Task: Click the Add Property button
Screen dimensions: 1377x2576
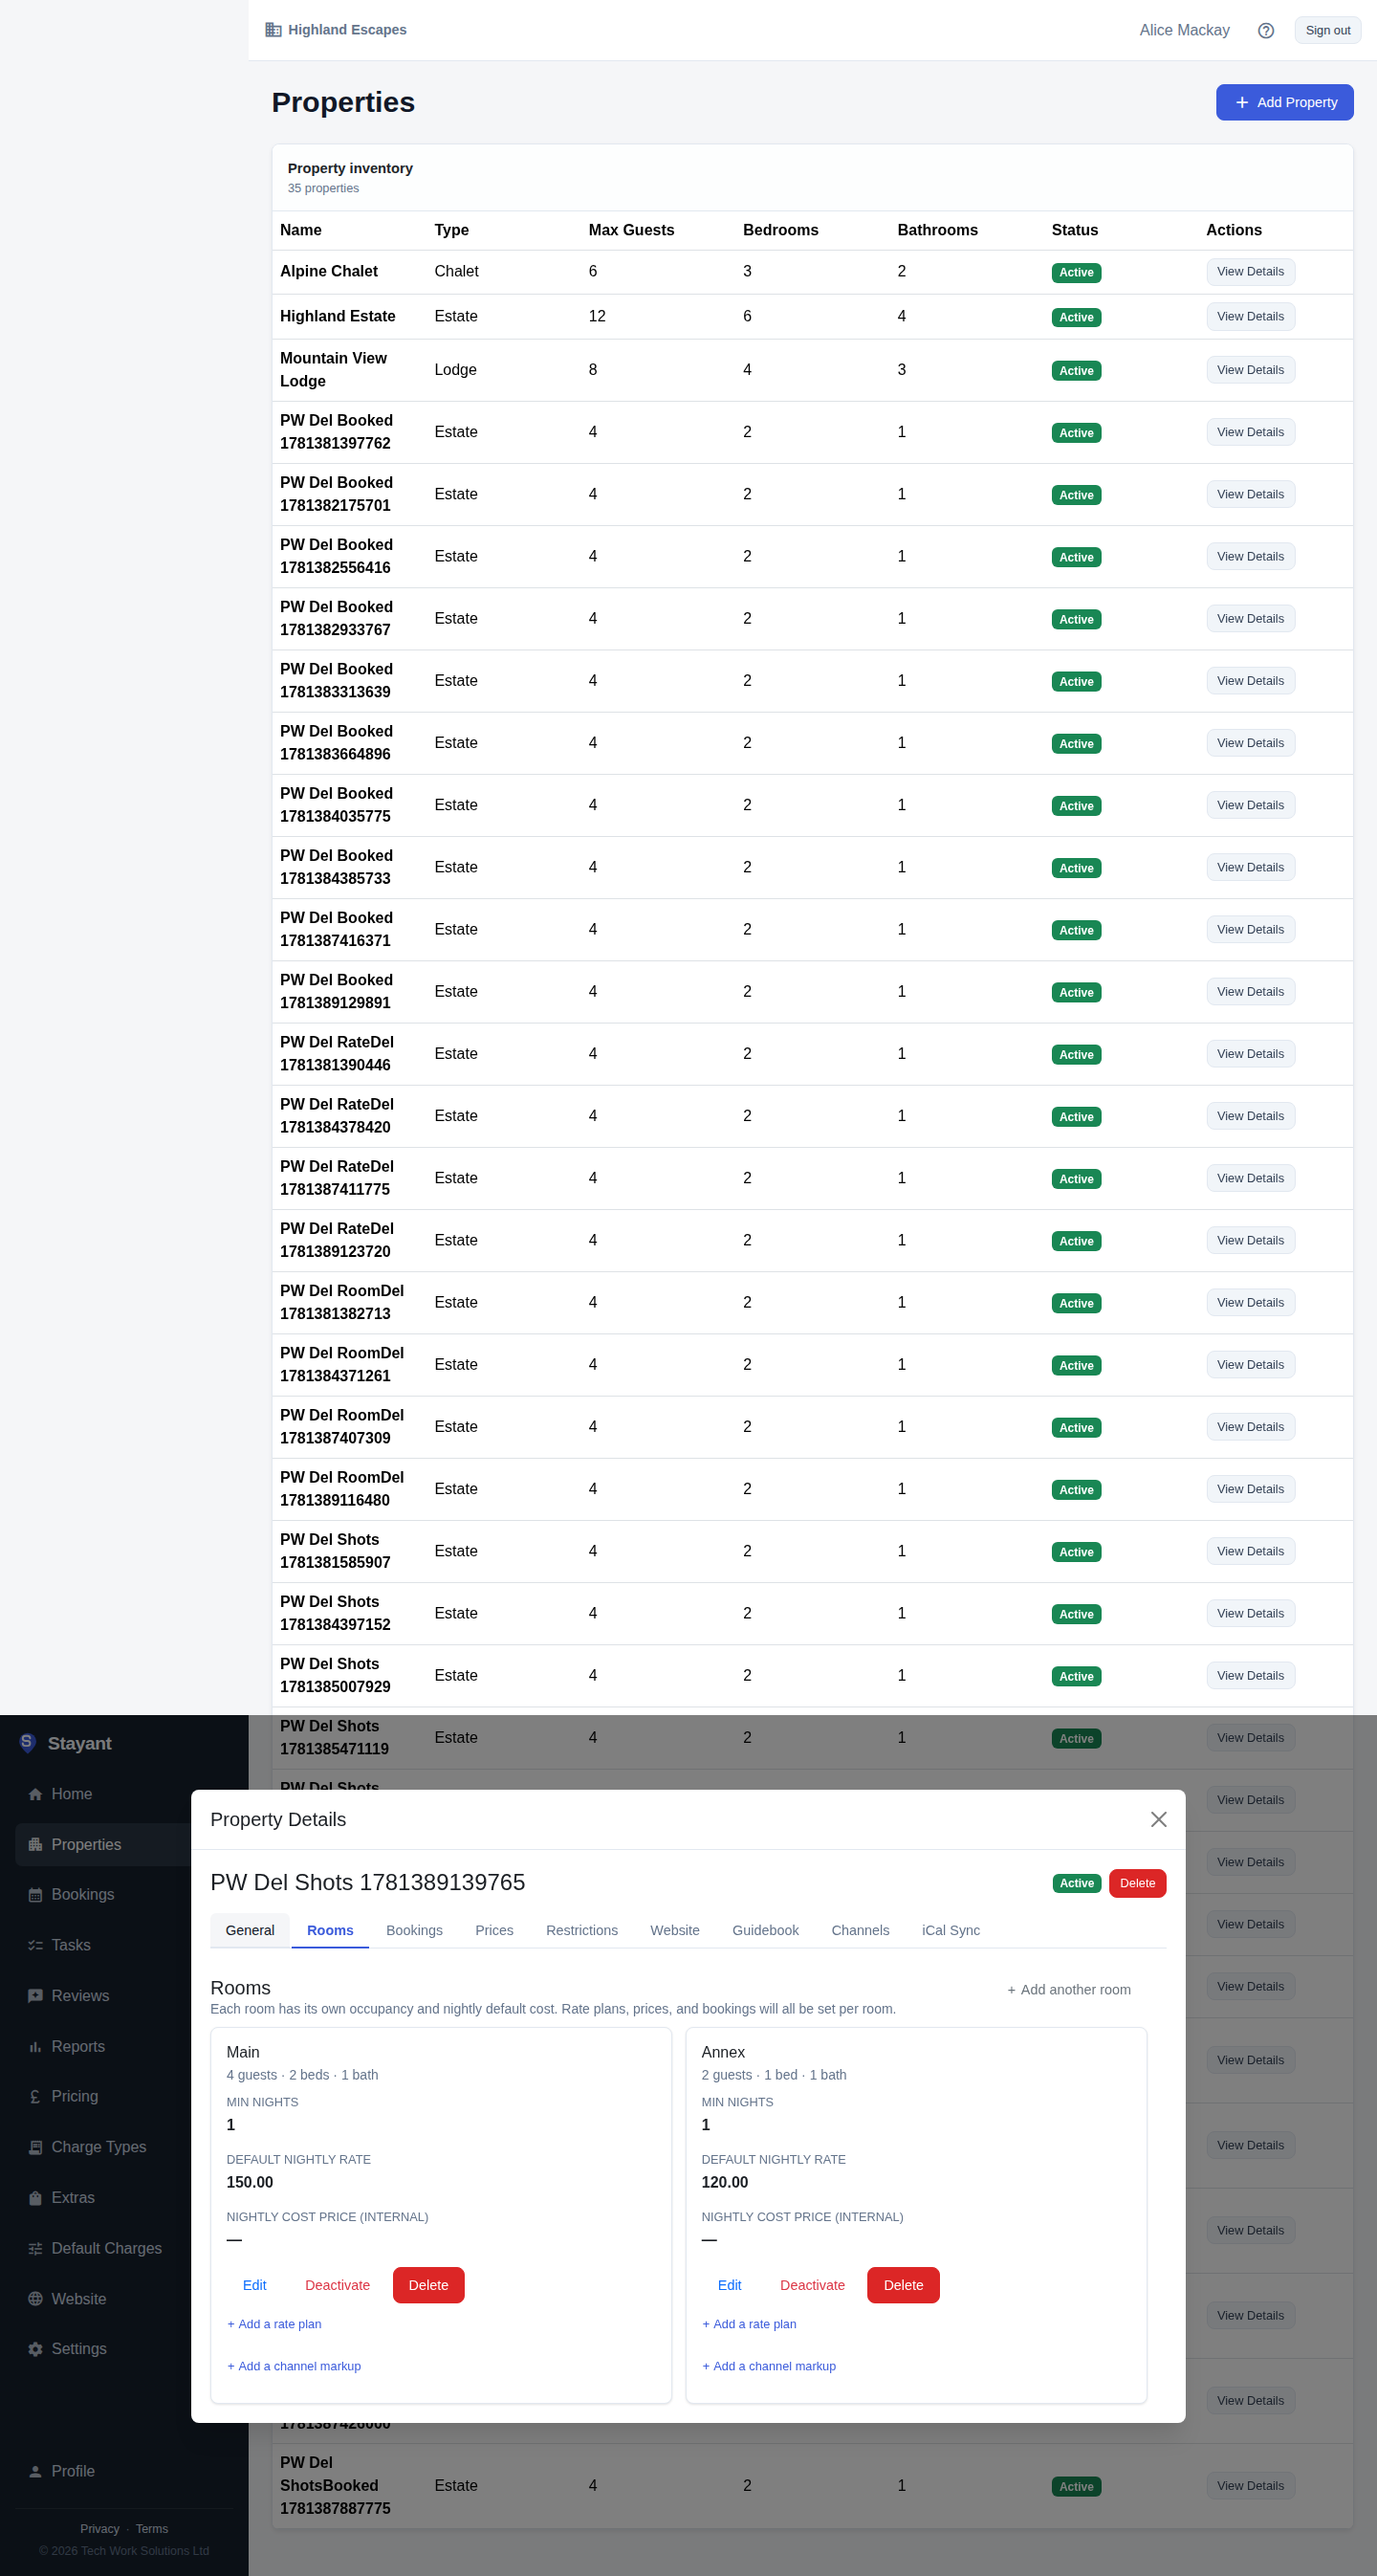Action: click(x=1284, y=102)
